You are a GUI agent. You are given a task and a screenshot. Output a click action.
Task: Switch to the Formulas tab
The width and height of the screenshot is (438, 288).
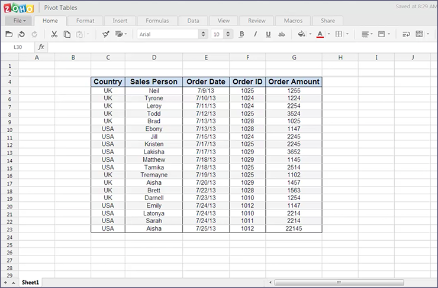[x=157, y=21]
